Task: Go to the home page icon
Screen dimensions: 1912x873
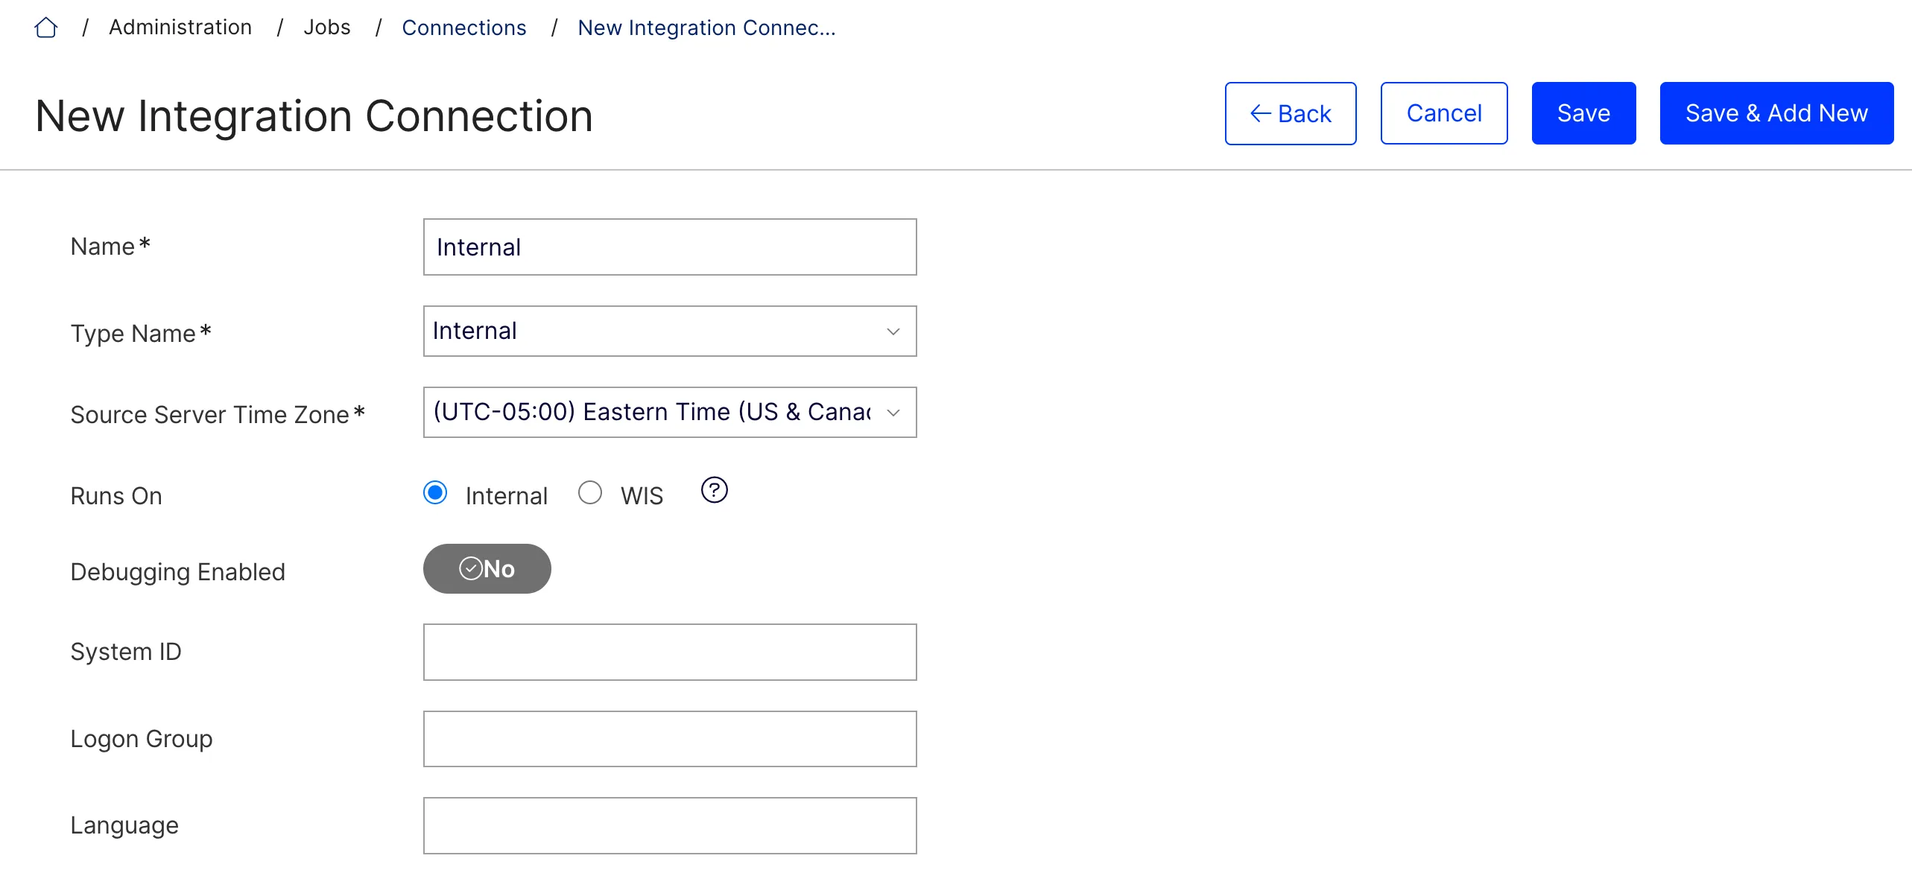Action: coord(46,28)
